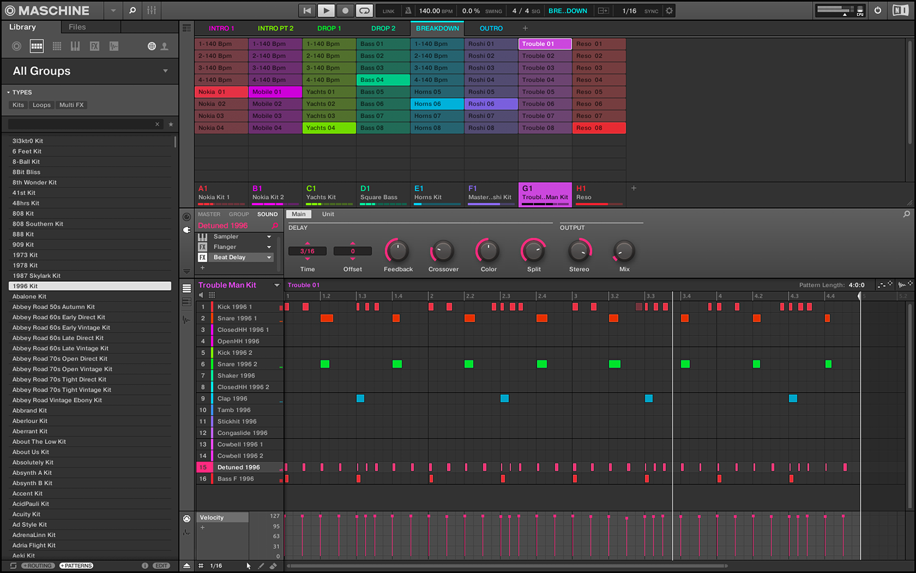Toggle the +PATTERNS load option

click(76, 566)
